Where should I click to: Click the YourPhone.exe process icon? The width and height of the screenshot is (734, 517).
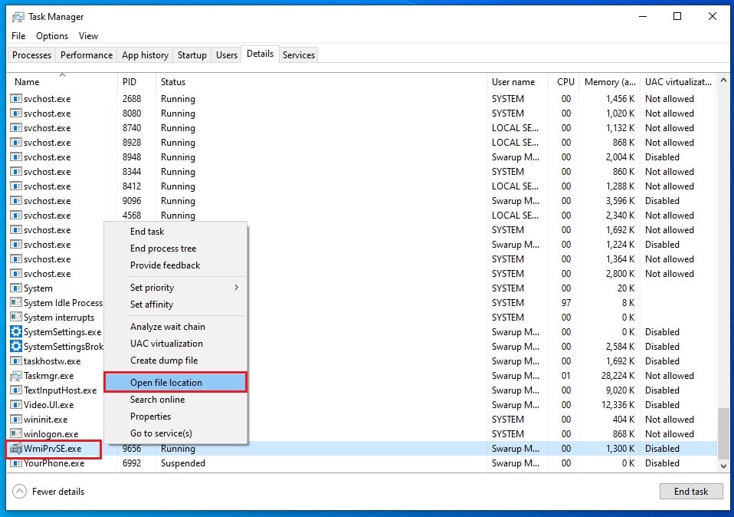coord(16,463)
